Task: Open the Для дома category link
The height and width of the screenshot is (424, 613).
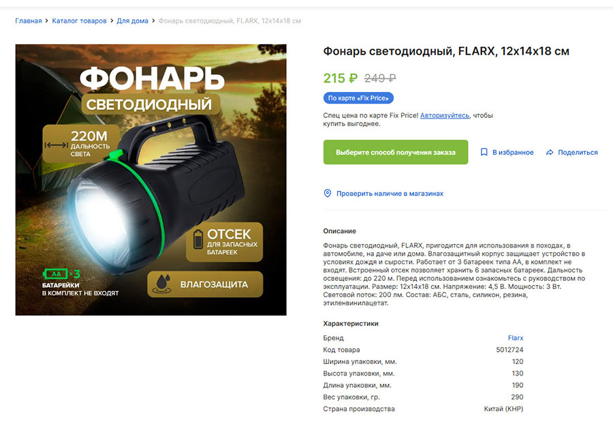Action: coord(133,20)
